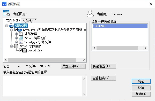Switch to the 文件表(B) tab
This screenshot has height=101, width=155.
(29, 21)
